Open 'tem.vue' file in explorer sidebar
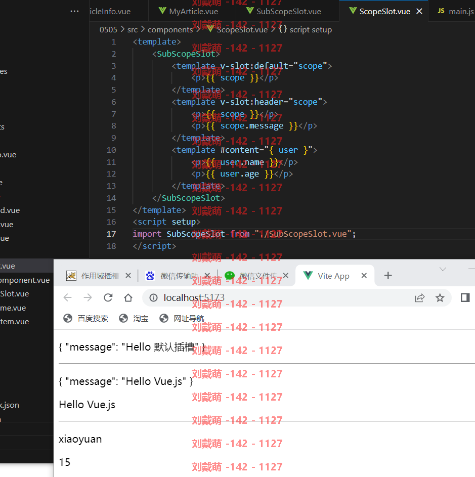The height and width of the screenshot is (477, 475). tap(15, 322)
